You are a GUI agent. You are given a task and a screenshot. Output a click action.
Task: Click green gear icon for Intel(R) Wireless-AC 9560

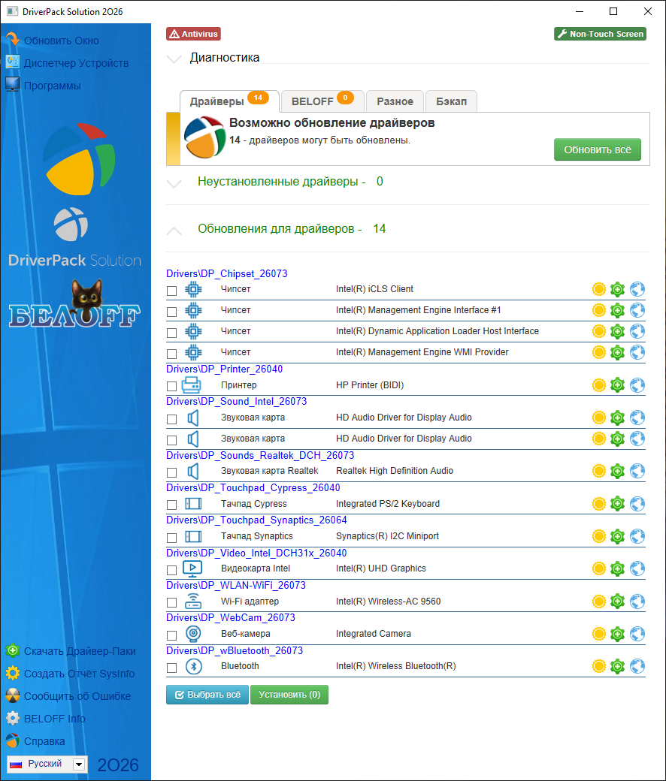pos(618,602)
